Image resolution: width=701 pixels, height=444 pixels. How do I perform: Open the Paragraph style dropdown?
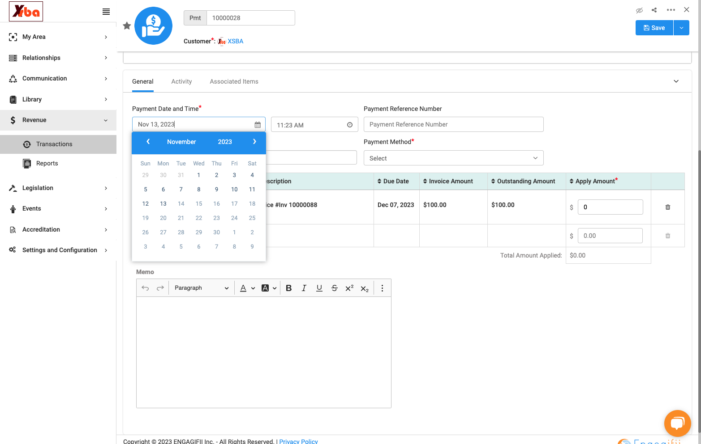point(202,288)
